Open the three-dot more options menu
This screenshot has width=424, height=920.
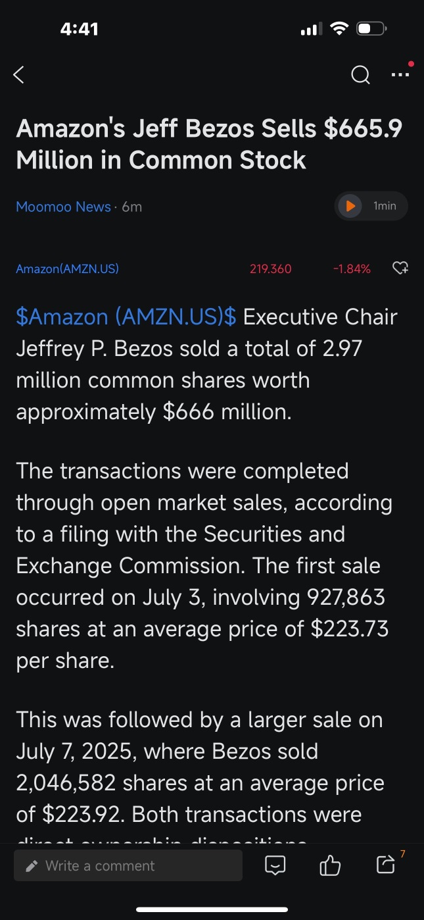(400, 74)
